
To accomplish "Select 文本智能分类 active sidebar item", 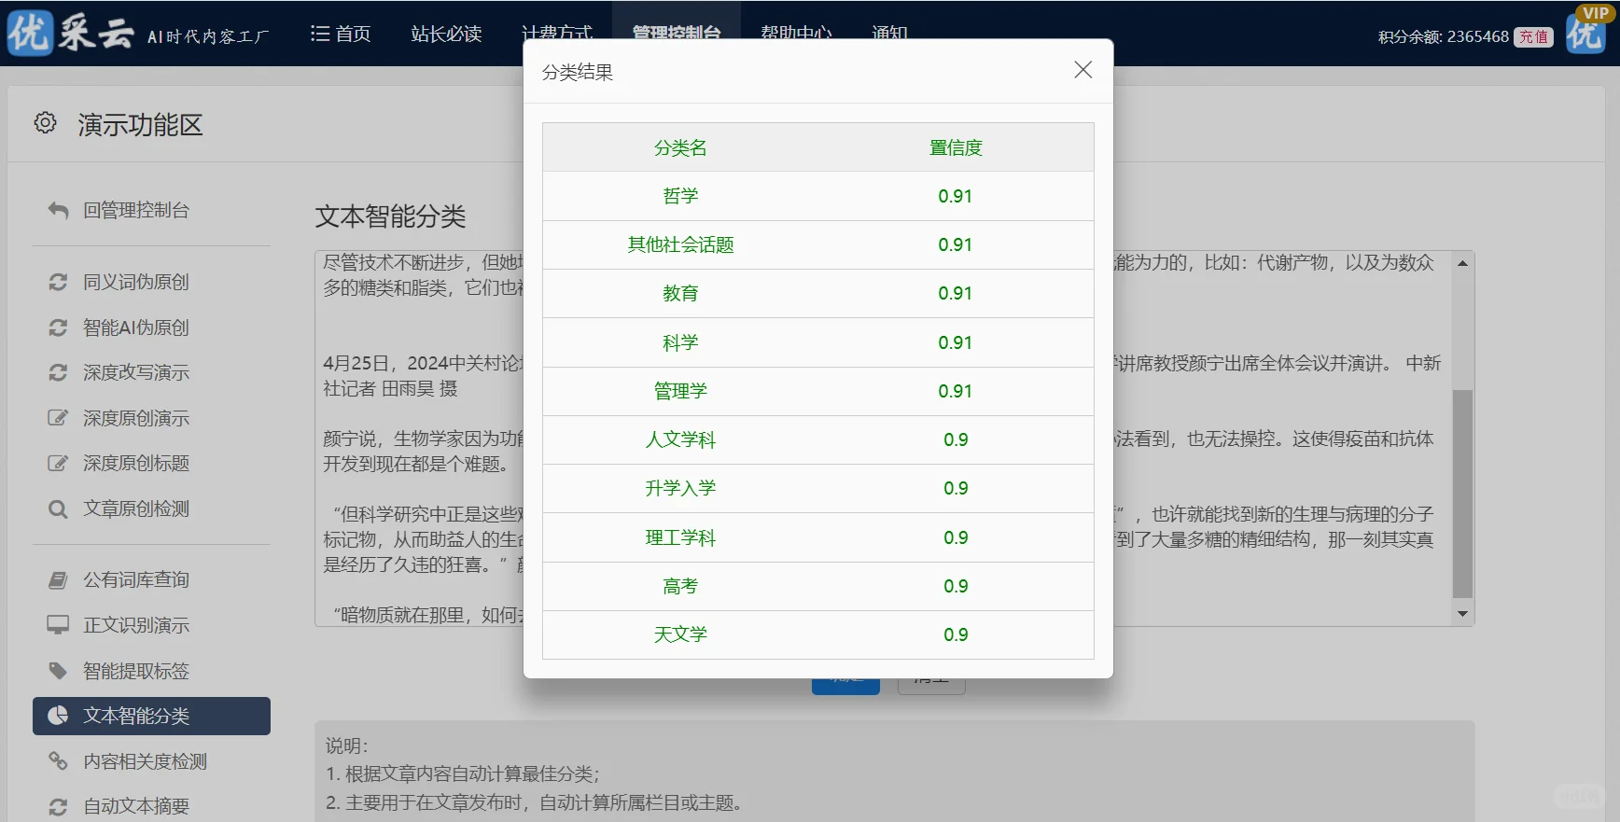I will tap(151, 716).
